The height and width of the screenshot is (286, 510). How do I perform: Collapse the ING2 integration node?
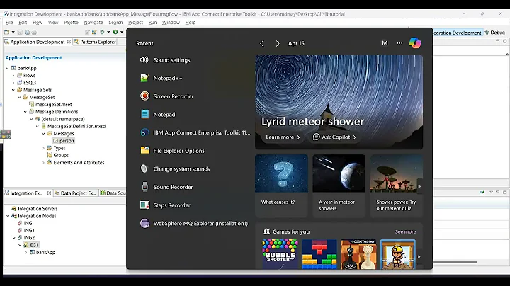click(14, 238)
